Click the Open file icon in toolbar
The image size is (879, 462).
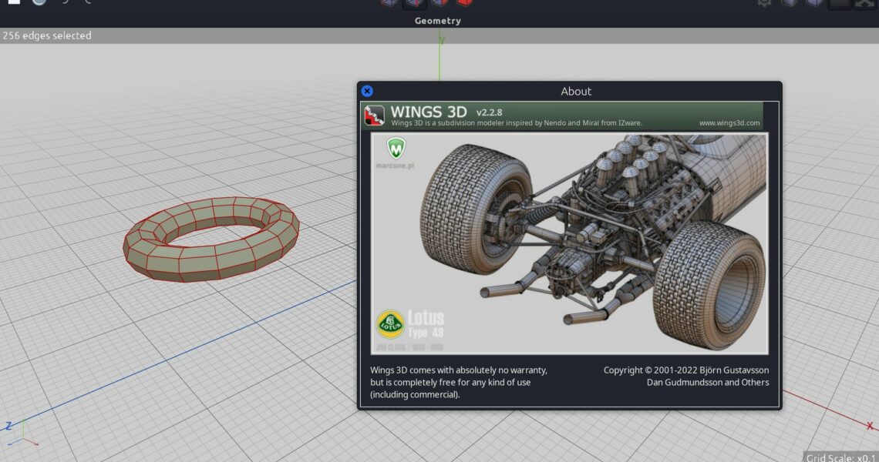point(14,2)
